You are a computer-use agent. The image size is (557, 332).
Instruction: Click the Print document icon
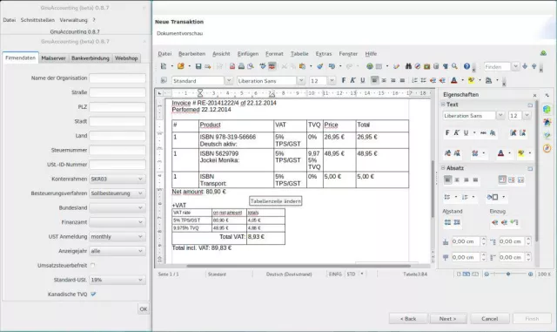tap(241, 66)
